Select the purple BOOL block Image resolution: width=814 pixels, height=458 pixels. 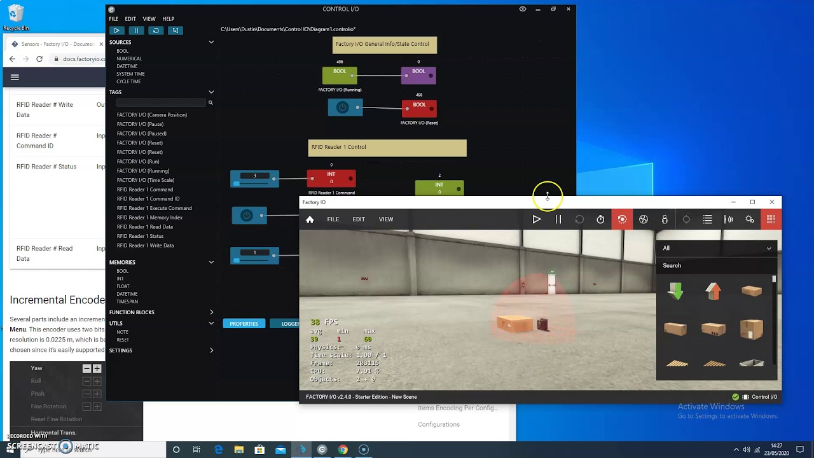pos(418,75)
